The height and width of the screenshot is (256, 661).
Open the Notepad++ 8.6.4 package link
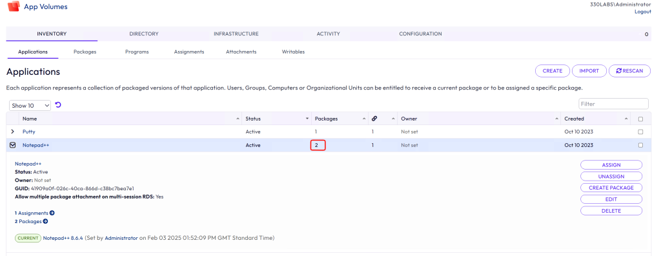coord(63,238)
